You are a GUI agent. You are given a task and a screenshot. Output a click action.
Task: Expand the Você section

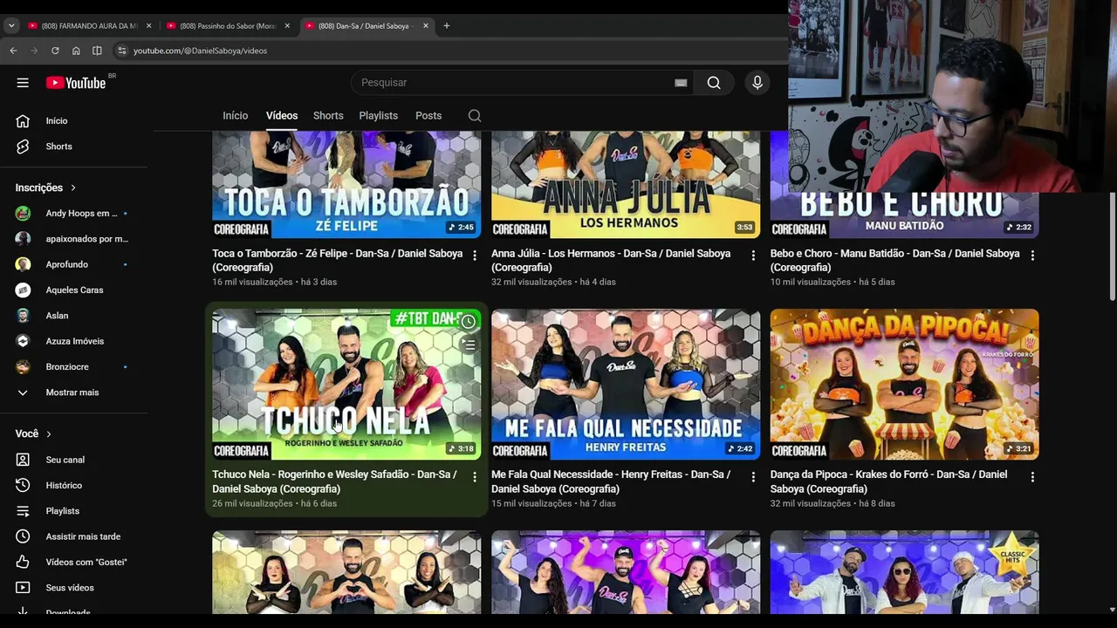(x=33, y=433)
